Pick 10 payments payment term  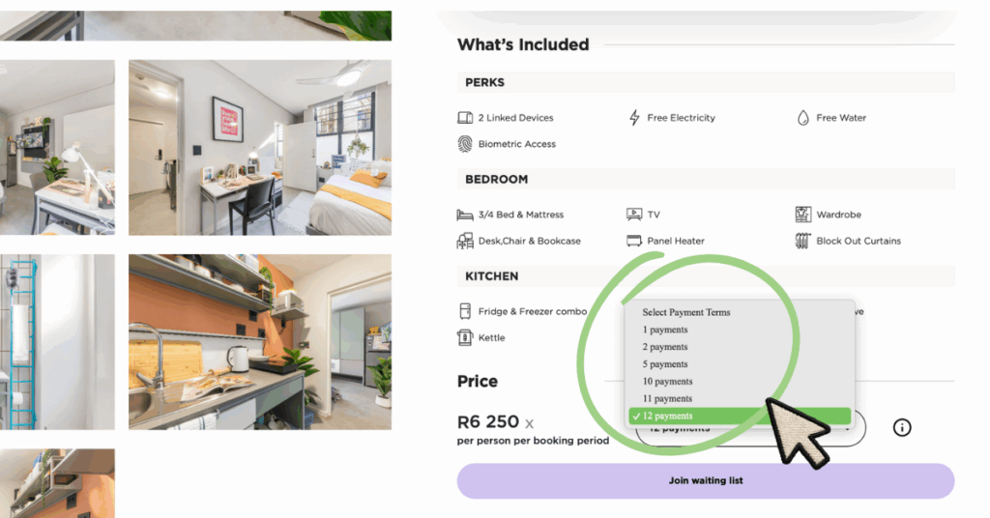[x=667, y=382]
